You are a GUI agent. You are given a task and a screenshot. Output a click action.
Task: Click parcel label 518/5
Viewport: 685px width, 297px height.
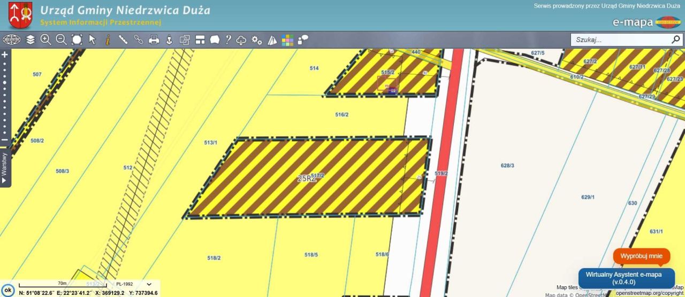click(x=311, y=255)
